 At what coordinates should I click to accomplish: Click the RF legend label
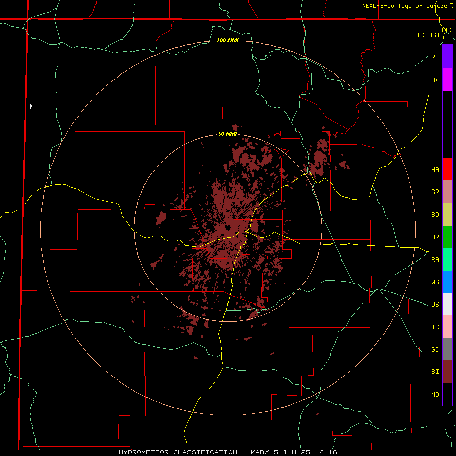pyautogui.click(x=435, y=57)
